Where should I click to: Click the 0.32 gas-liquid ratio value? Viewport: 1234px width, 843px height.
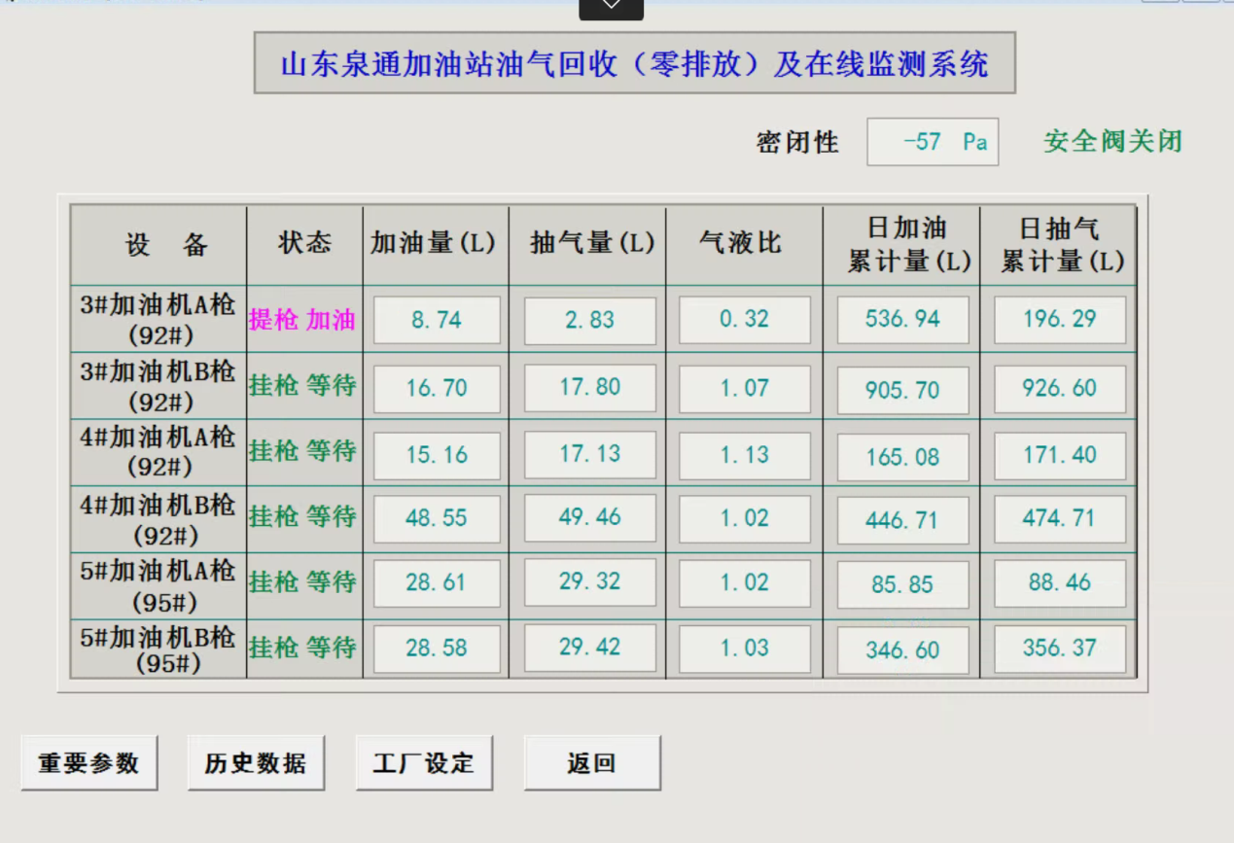point(743,319)
